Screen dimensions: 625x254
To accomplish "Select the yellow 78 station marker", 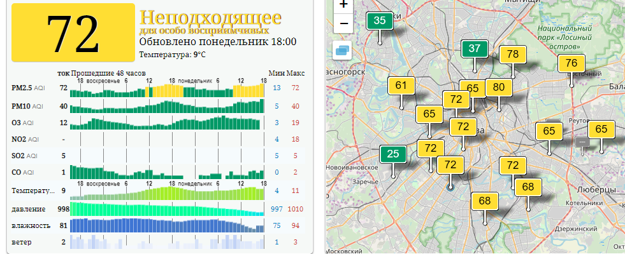I will point(513,54).
